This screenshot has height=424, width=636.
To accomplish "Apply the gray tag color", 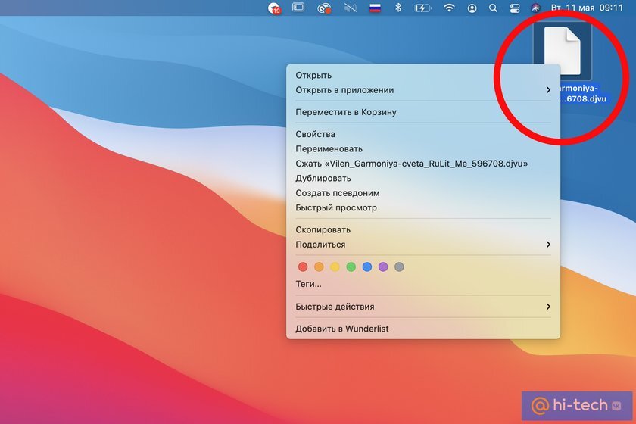I will (399, 267).
